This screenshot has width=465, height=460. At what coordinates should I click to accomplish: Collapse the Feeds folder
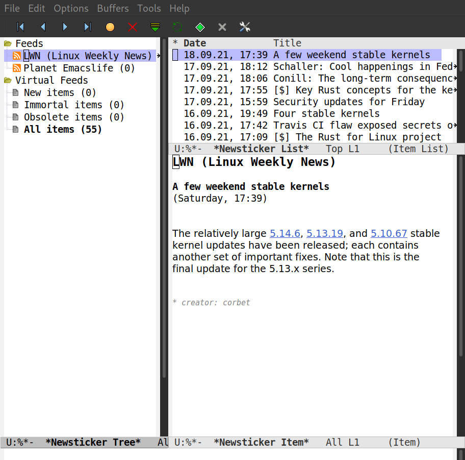(x=8, y=44)
